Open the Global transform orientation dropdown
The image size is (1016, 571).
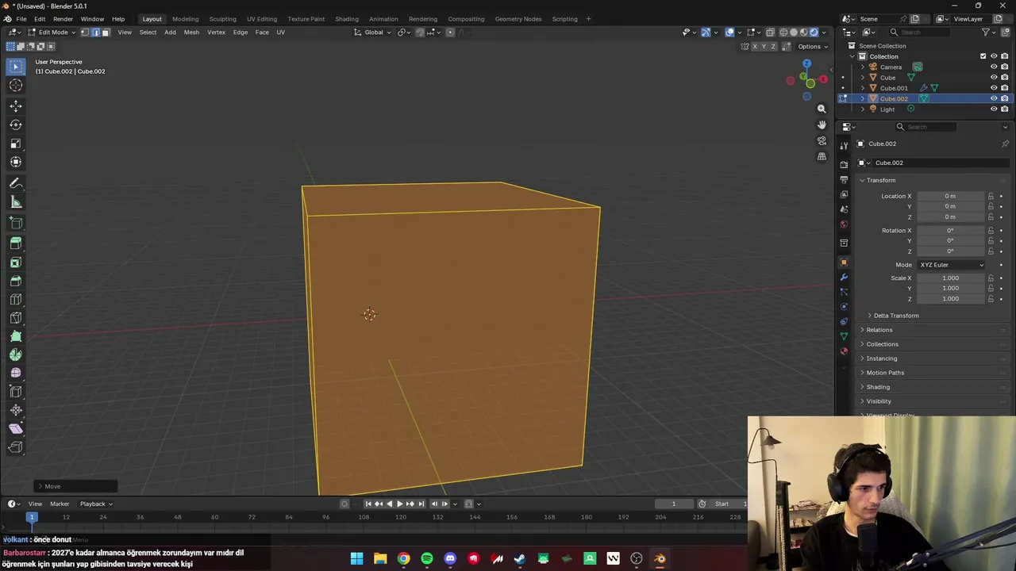pos(372,33)
